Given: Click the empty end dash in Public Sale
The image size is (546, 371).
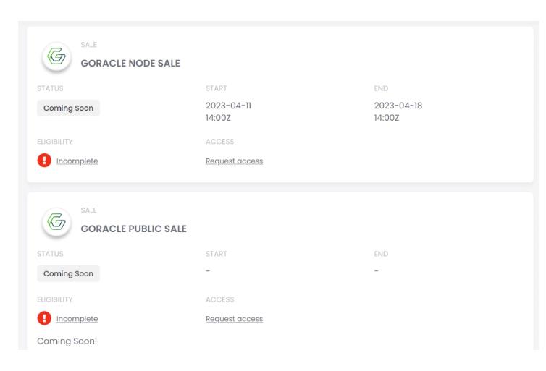Looking at the screenshot, I should click(376, 271).
